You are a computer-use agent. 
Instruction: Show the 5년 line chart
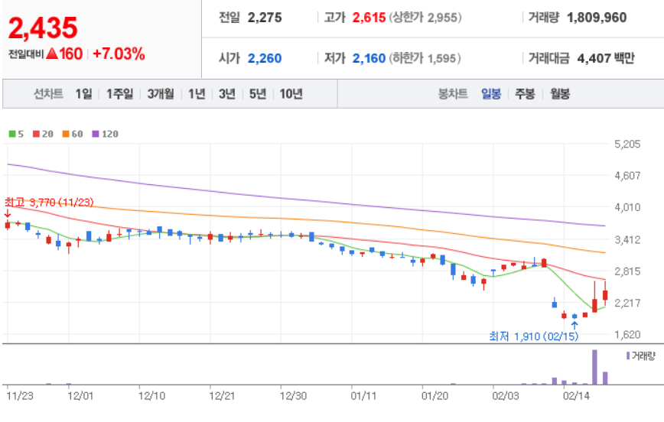click(258, 93)
